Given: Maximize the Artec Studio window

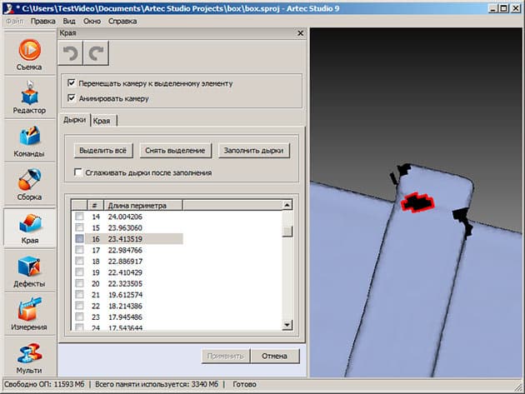Looking at the screenshot, I should (x=503, y=8).
